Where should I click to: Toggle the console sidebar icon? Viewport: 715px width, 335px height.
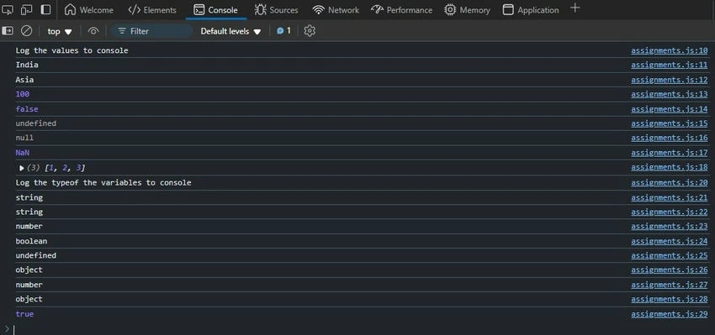click(8, 30)
